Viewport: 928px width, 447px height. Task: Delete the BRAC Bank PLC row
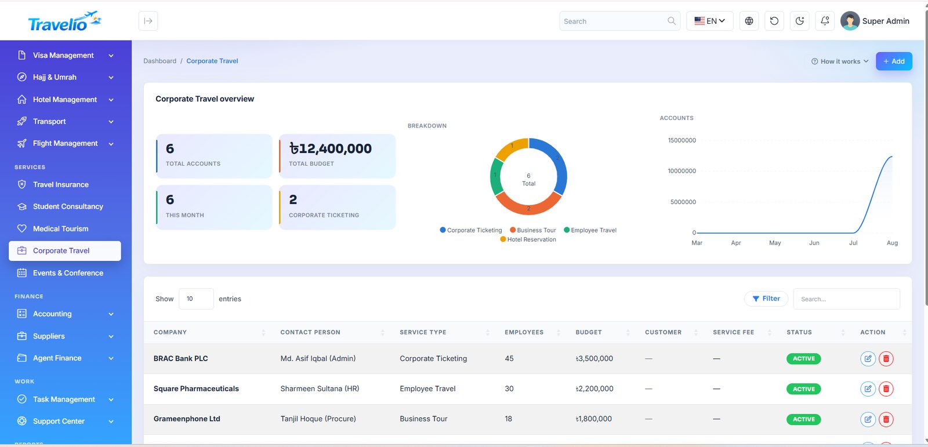click(886, 358)
